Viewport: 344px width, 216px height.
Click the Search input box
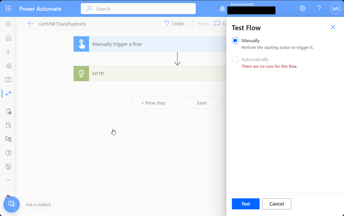click(138, 9)
